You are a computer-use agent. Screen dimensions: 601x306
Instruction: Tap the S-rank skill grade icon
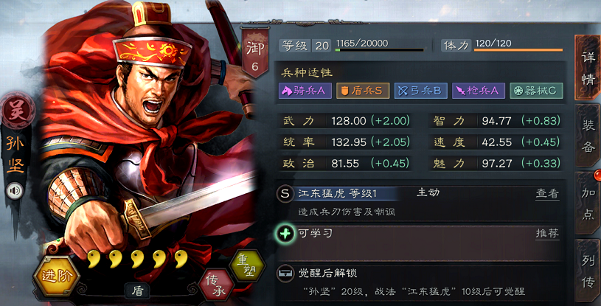285,194
